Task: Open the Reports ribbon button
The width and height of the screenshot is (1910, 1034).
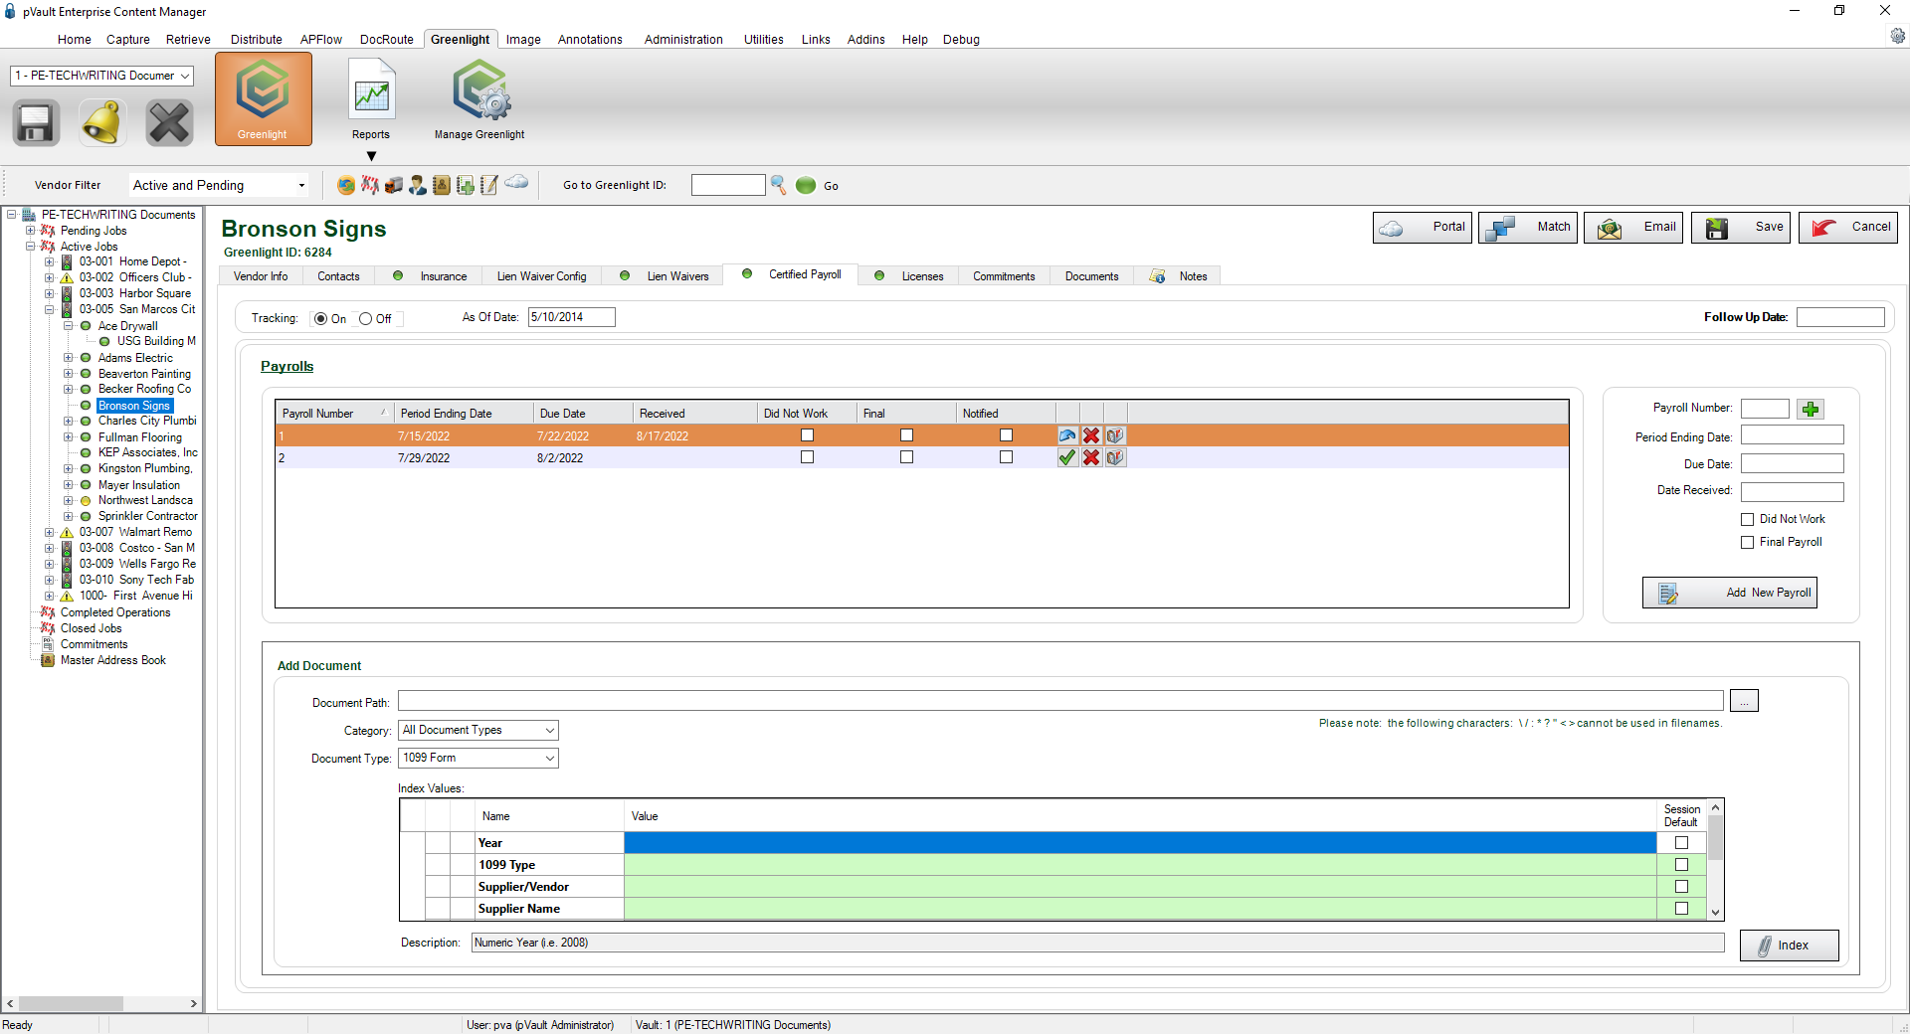Action: tap(371, 99)
